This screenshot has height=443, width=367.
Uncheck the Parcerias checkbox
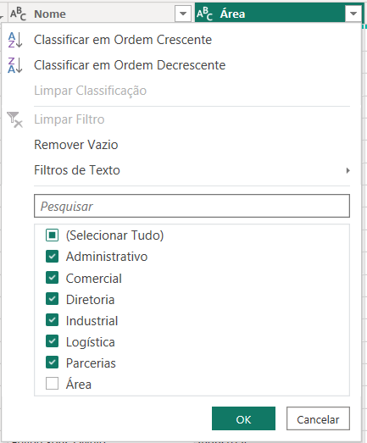pyautogui.click(x=52, y=363)
